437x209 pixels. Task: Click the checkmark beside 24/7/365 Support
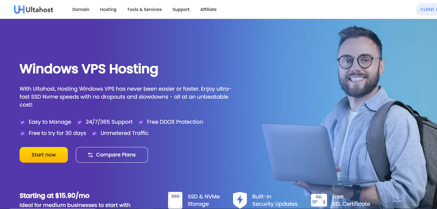[79, 122]
